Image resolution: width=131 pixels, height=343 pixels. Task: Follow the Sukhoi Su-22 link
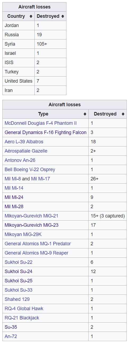[x=19, y=262]
